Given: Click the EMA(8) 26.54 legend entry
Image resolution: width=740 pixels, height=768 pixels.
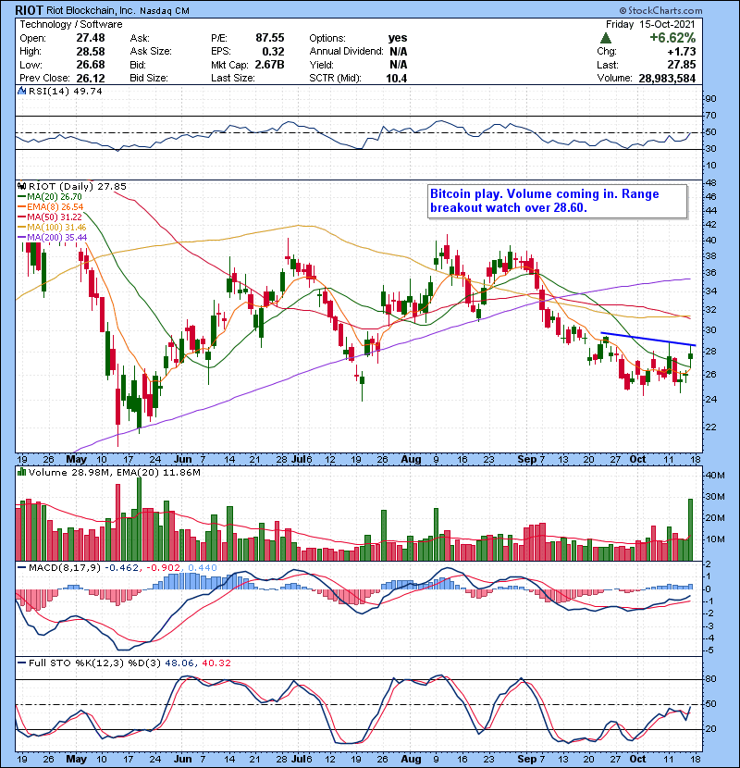Looking at the screenshot, I should [x=51, y=207].
